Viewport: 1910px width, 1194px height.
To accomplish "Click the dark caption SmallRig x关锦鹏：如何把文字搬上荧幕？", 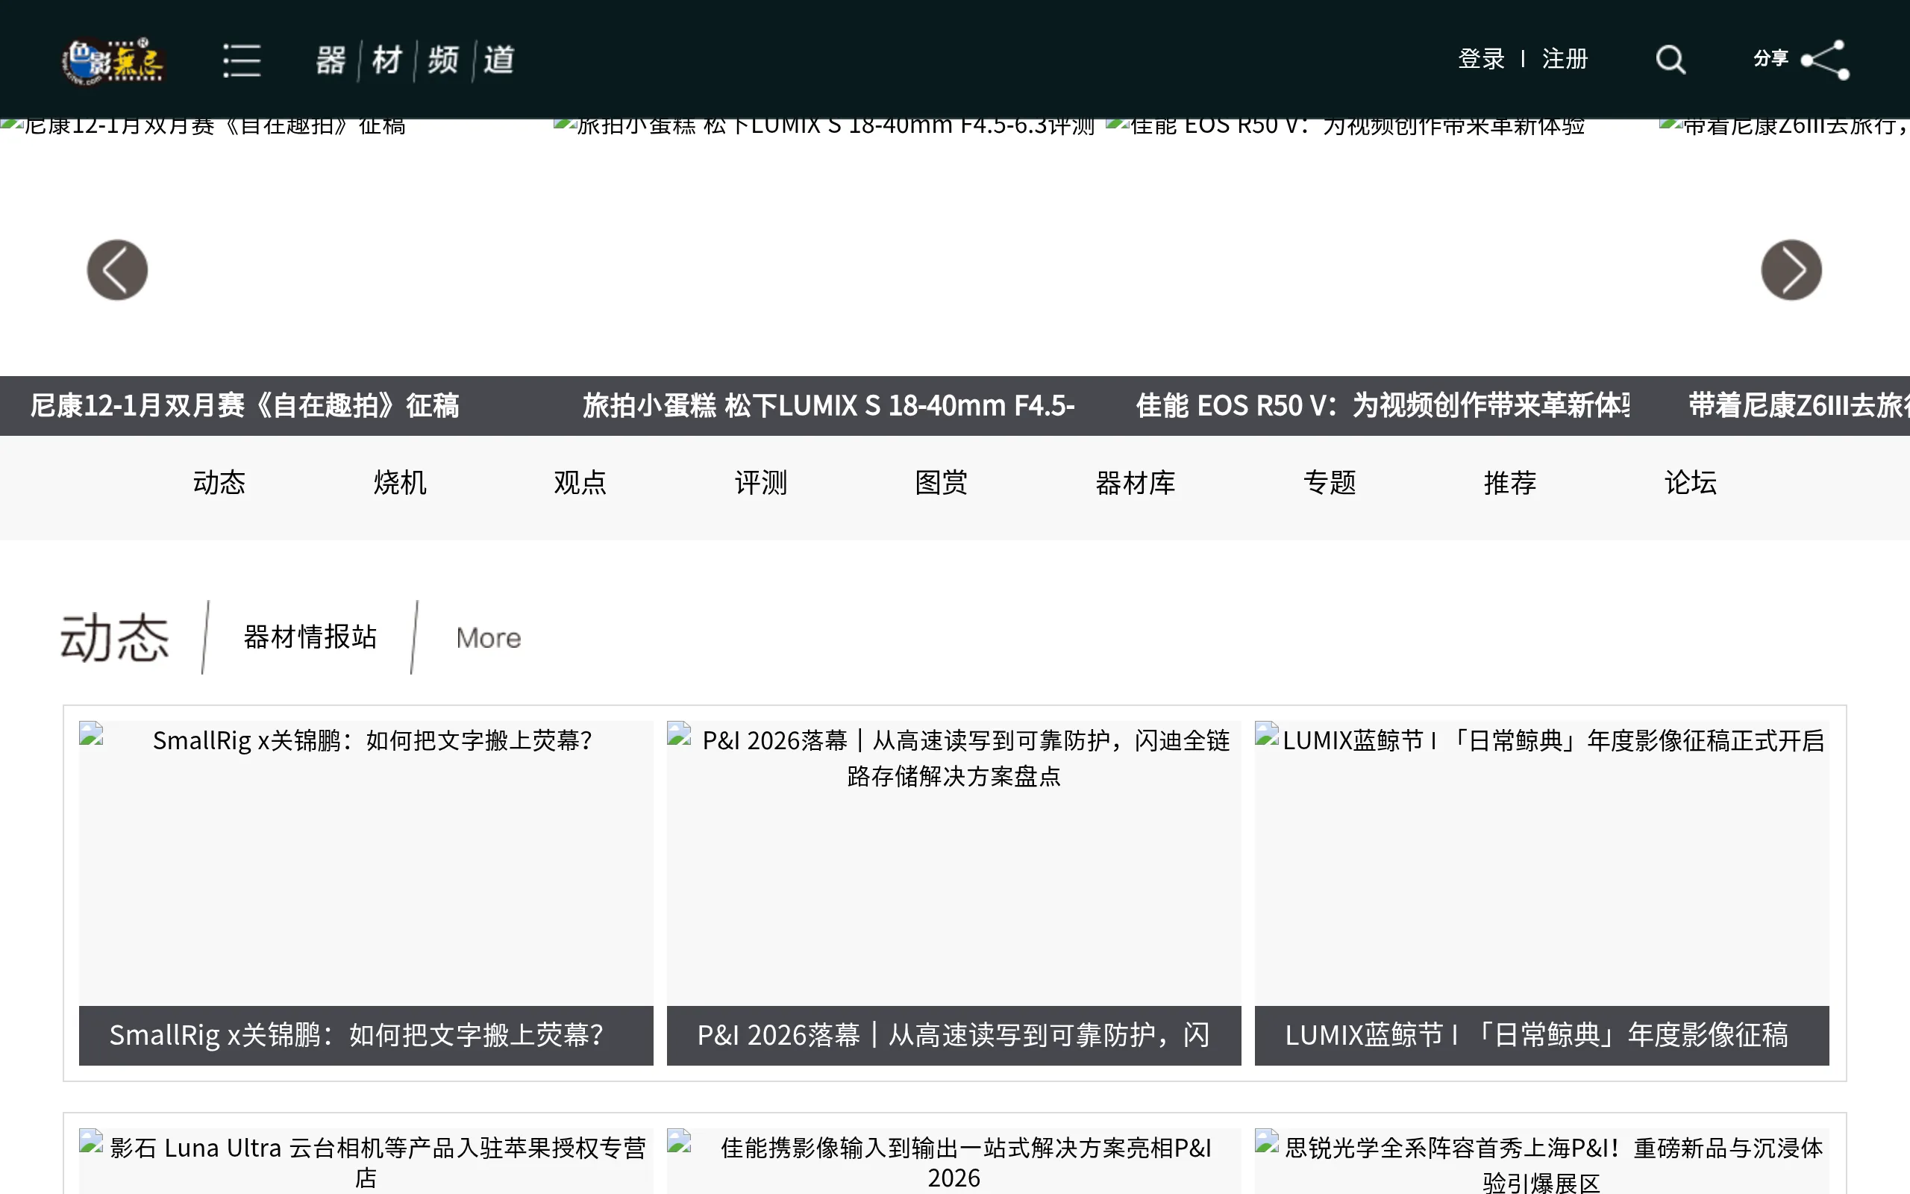I will click(x=366, y=1035).
